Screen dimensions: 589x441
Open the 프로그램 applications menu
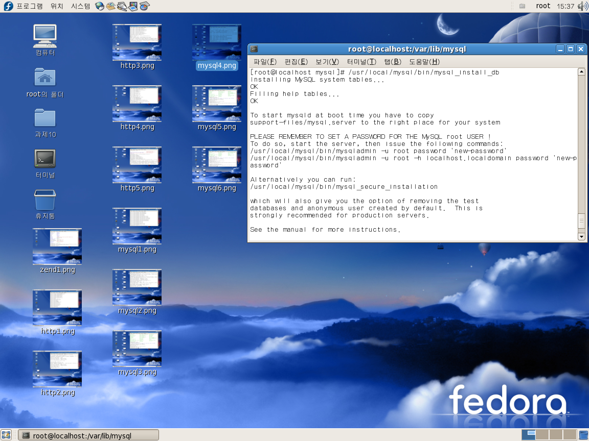[x=29, y=6]
